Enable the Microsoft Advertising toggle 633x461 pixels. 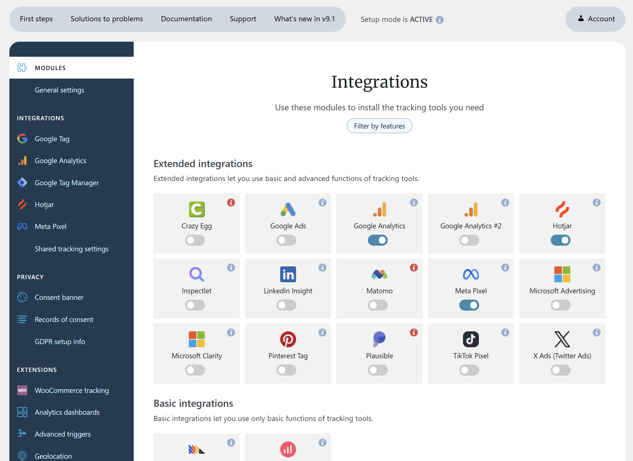(x=561, y=305)
